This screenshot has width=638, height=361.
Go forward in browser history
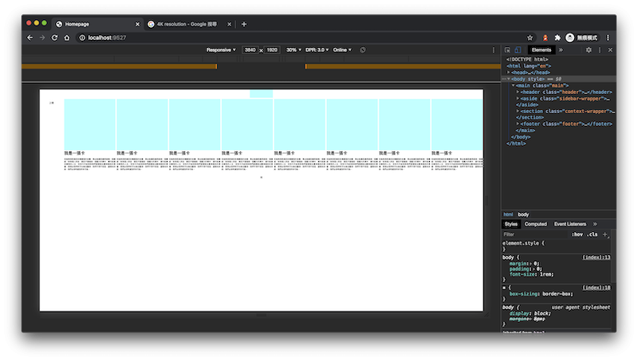coord(42,37)
